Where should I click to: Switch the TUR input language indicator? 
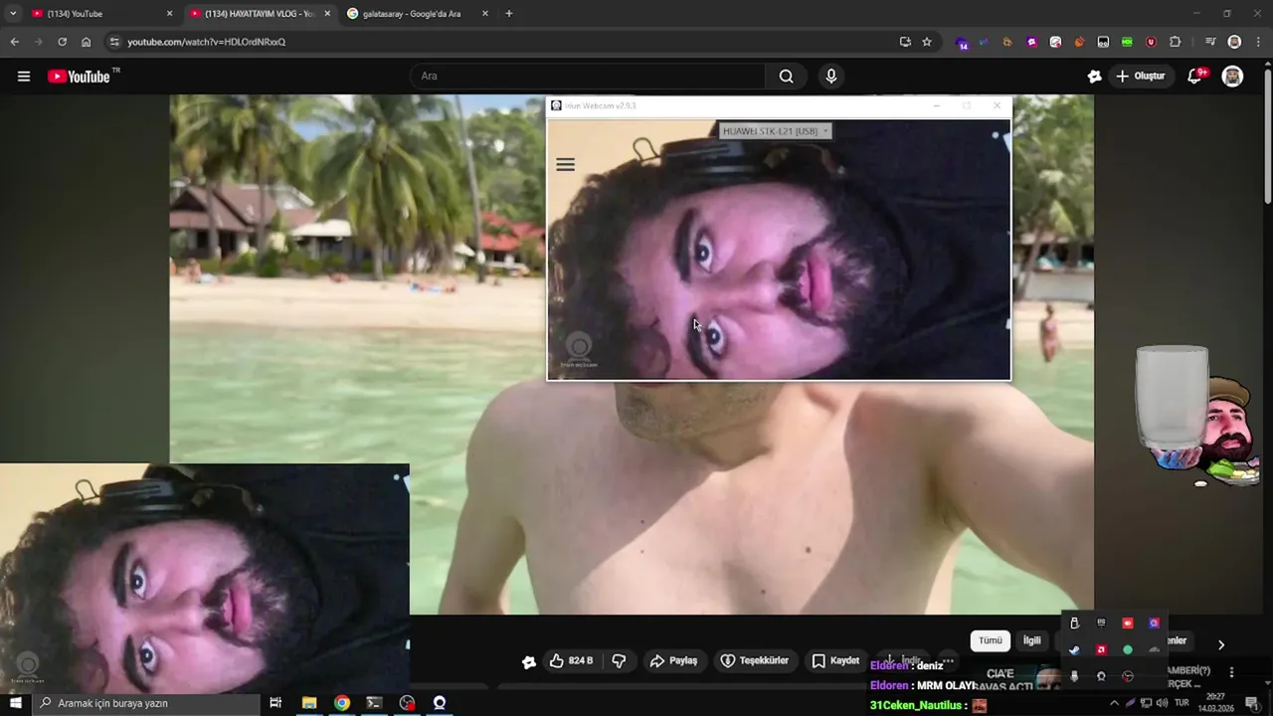pyautogui.click(x=1182, y=703)
